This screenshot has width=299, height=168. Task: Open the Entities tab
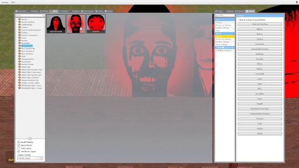point(44,11)
